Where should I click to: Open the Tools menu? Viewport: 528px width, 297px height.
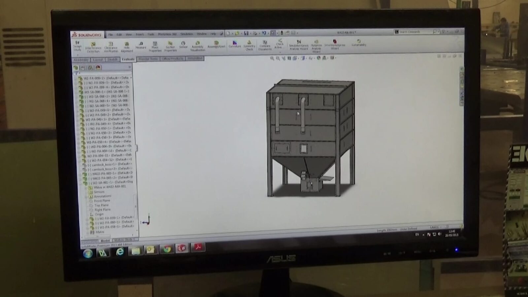tap(151, 34)
